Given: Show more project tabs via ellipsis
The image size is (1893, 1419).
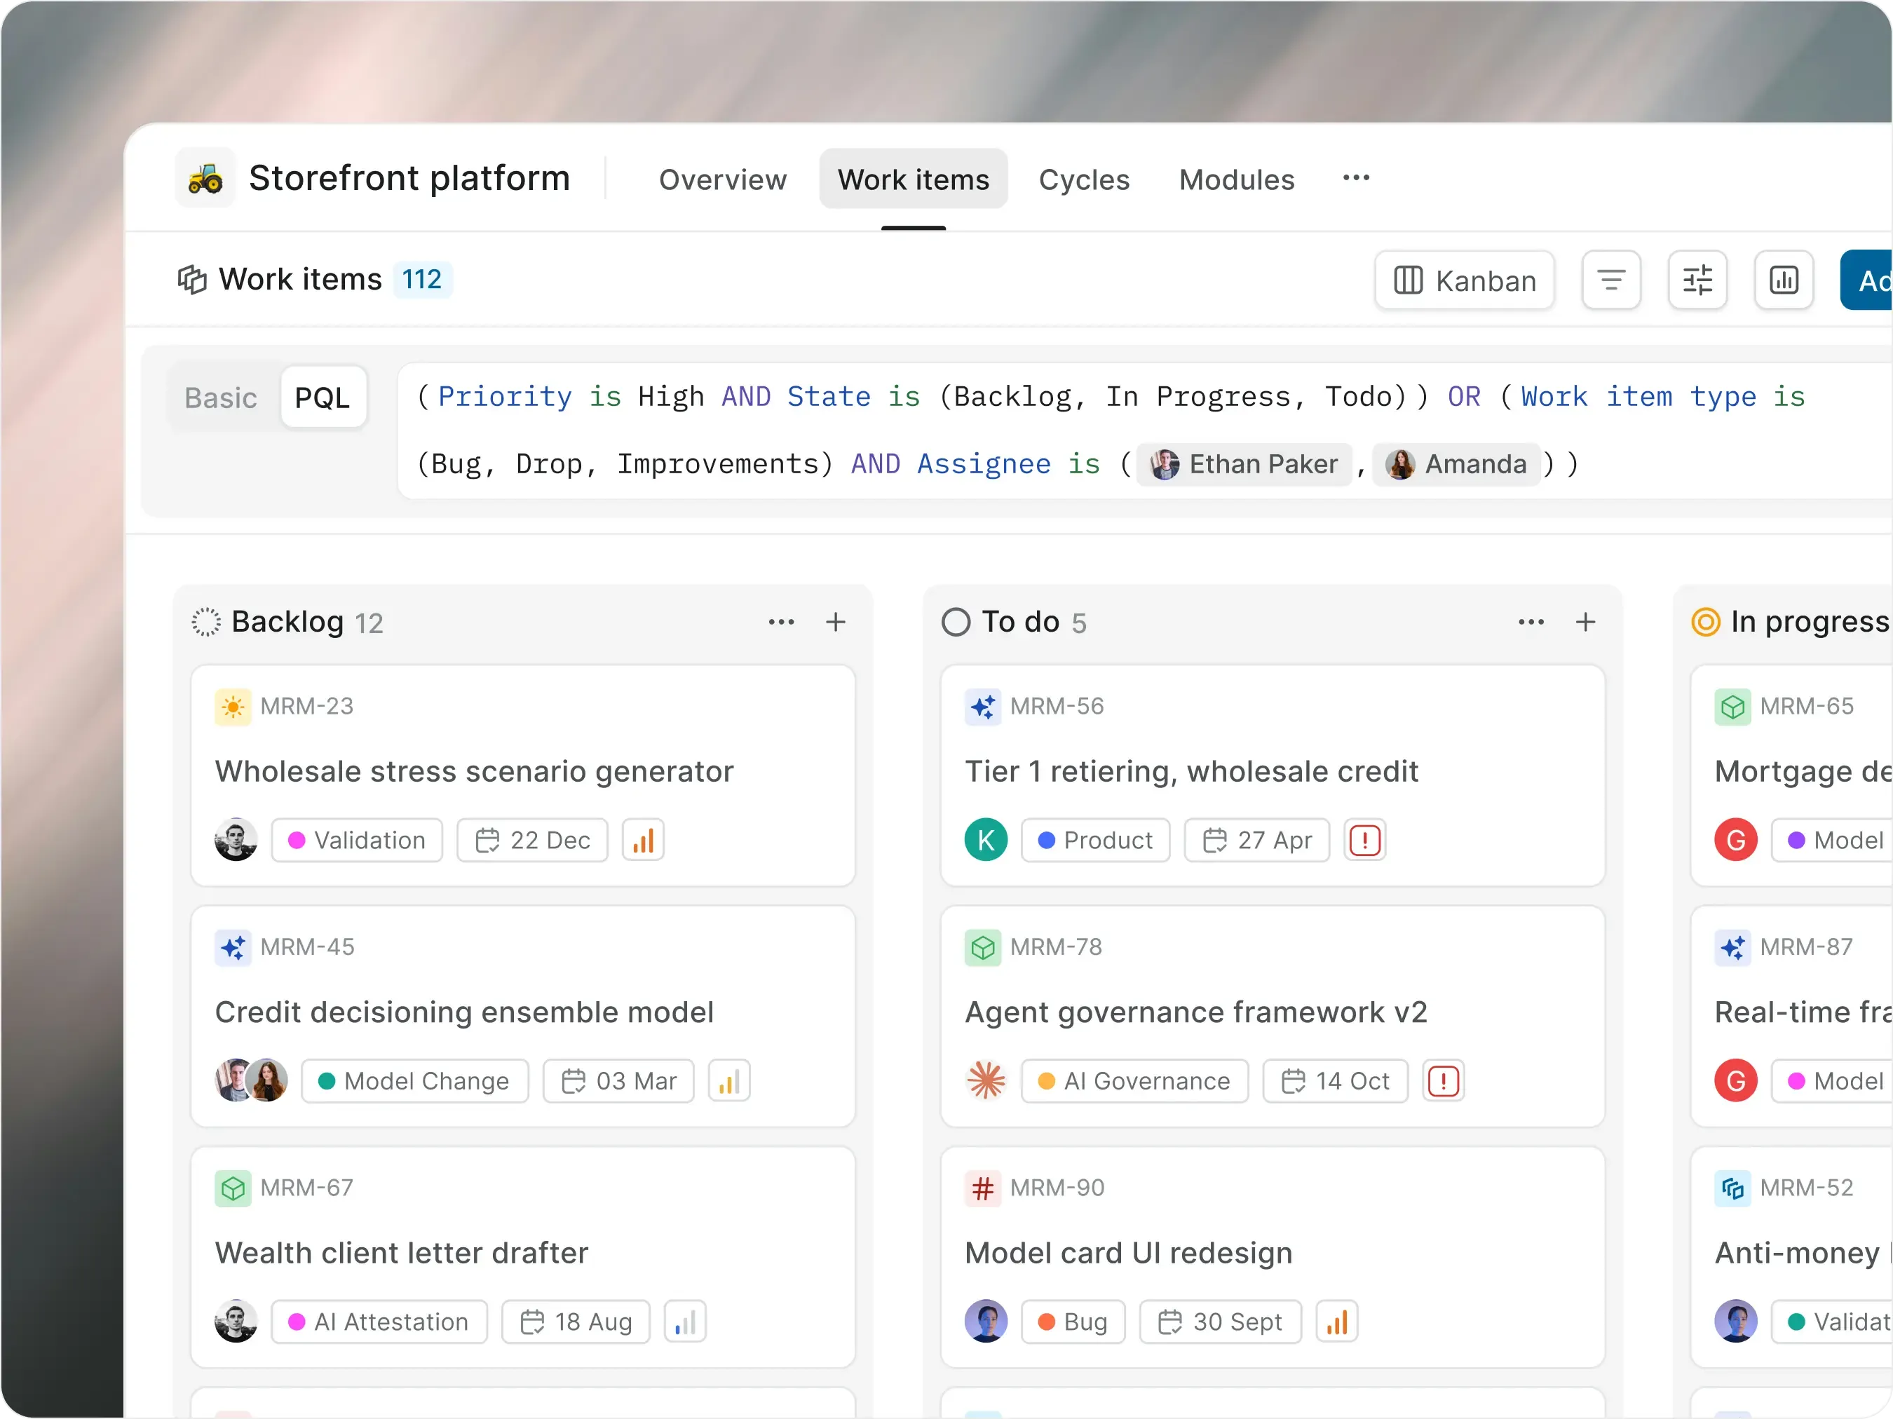Looking at the screenshot, I should coord(1355,179).
